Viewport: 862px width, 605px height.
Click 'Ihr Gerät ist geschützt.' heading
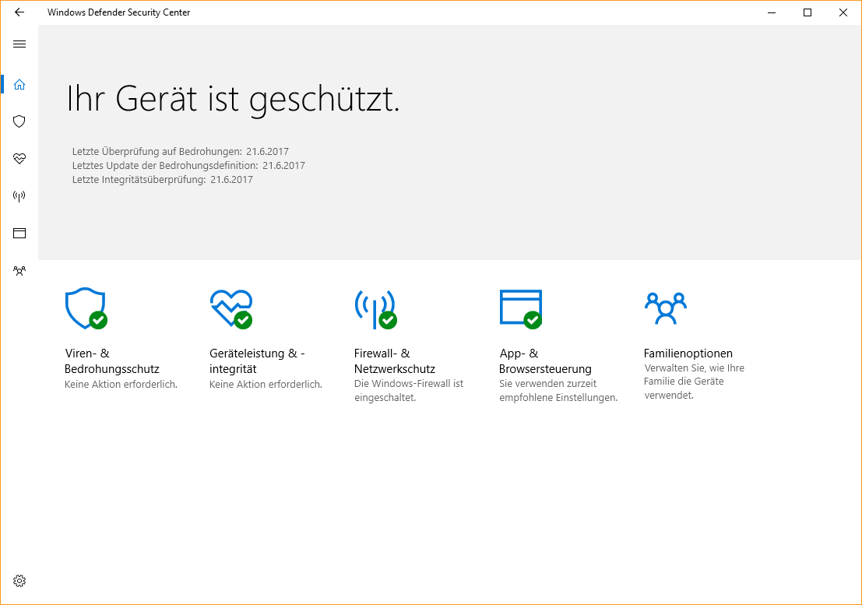pyautogui.click(x=233, y=100)
